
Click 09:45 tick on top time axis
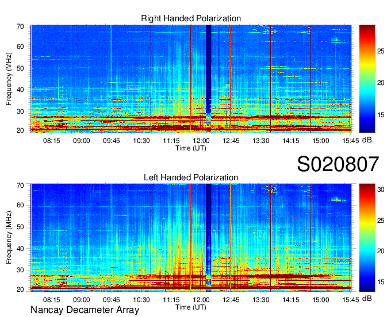111,141
